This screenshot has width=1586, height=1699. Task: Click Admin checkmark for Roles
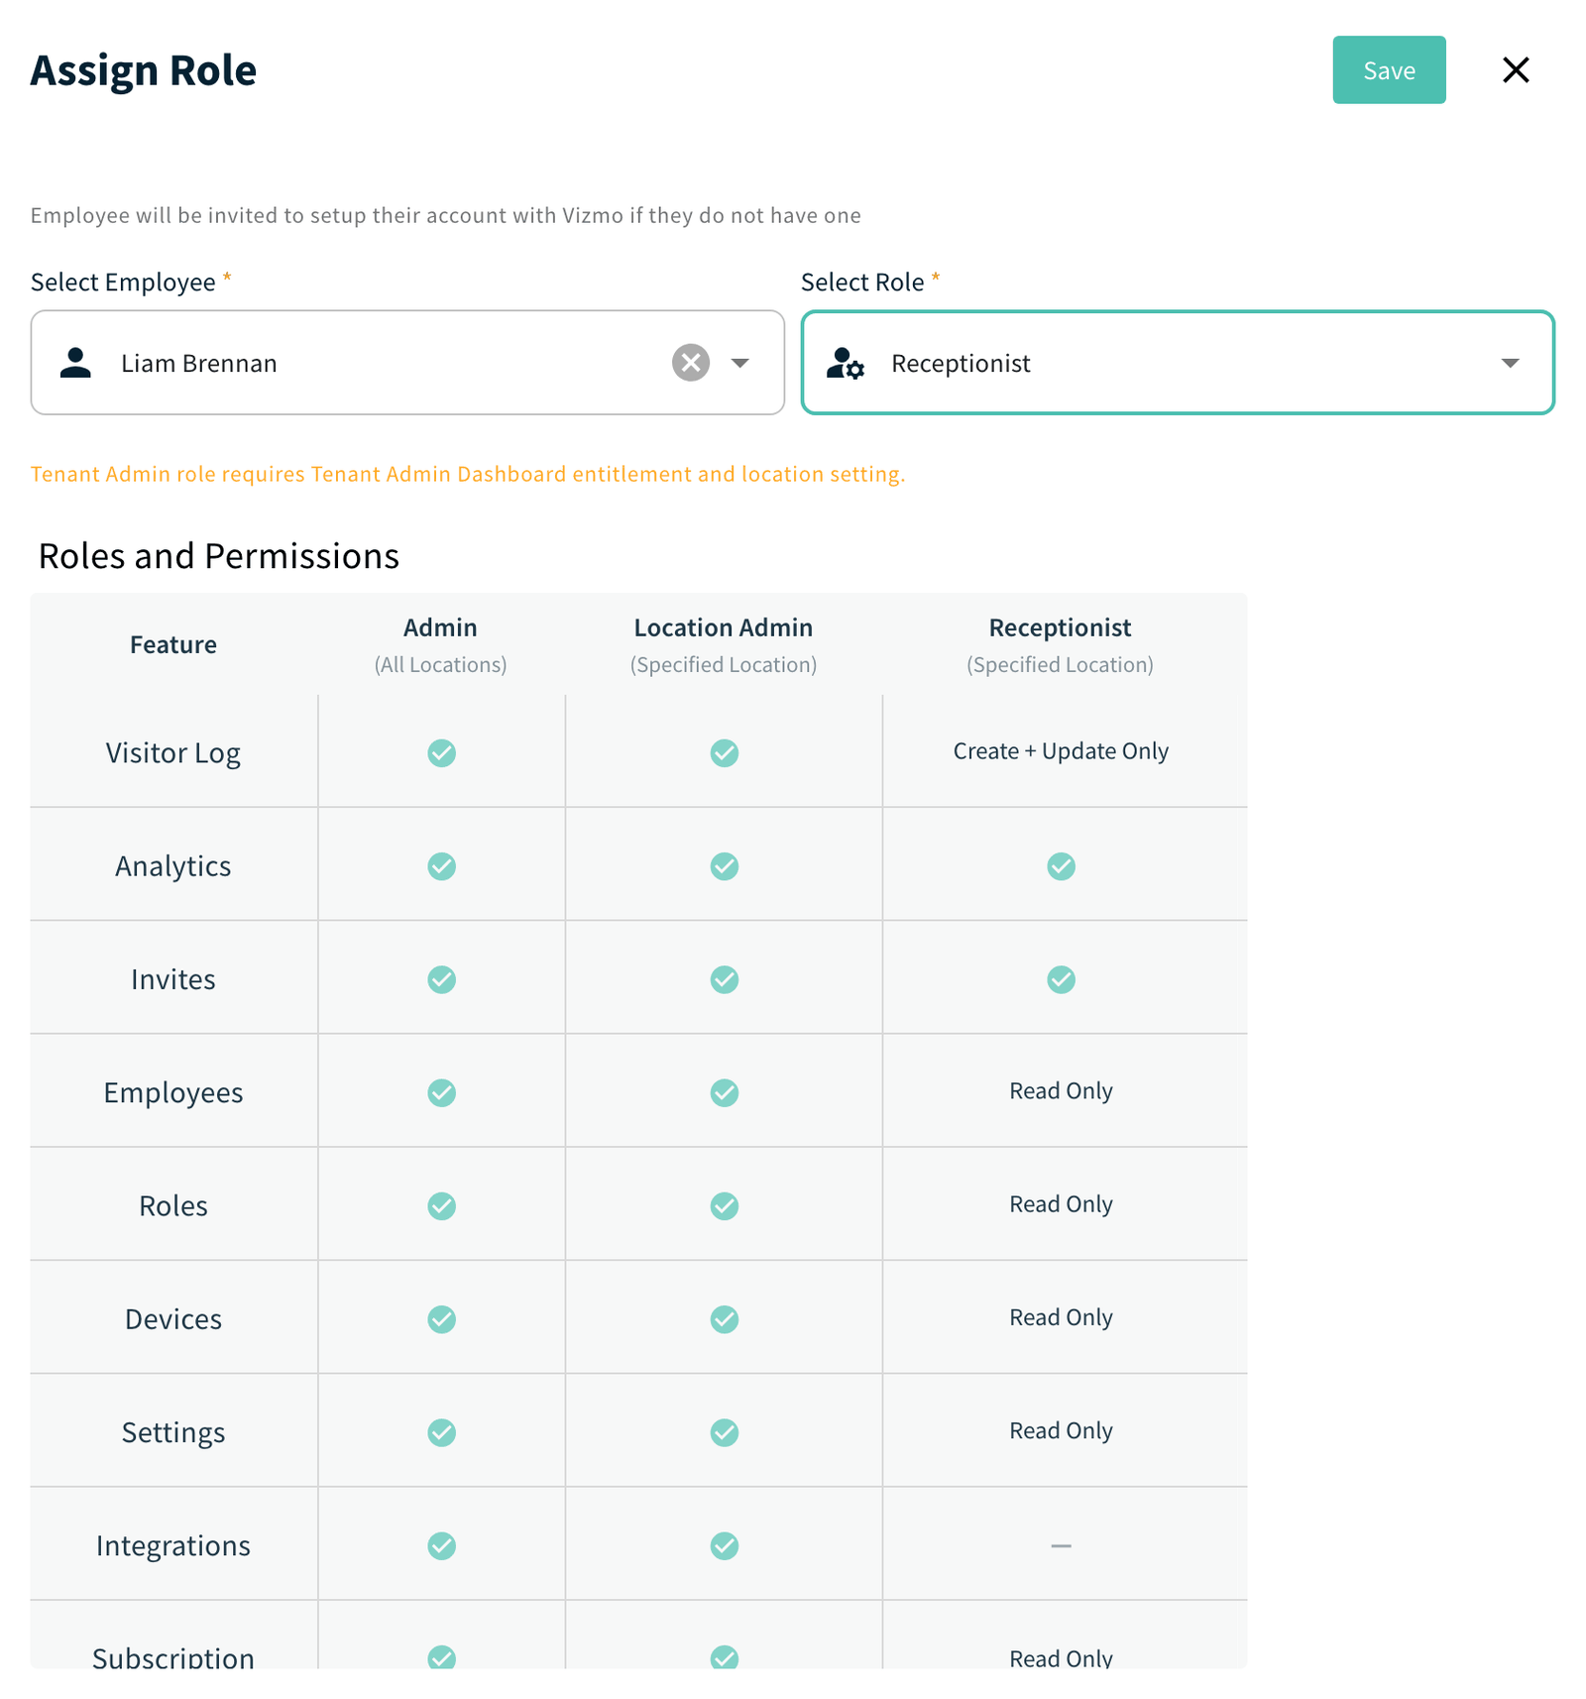(441, 1205)
